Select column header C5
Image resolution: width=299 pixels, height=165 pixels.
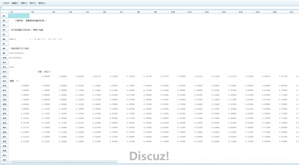(87, 12)
